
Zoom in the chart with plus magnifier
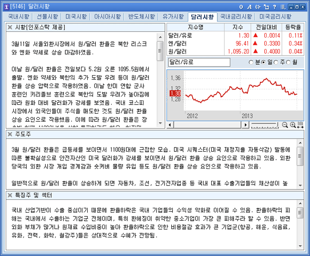[292, 125]
